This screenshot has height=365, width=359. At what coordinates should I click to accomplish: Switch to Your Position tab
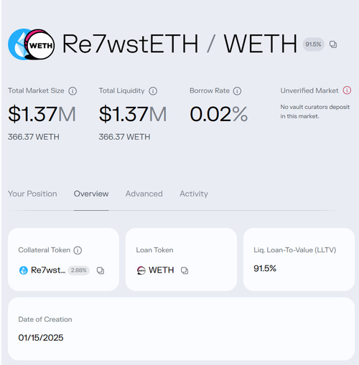pos(32,194)
